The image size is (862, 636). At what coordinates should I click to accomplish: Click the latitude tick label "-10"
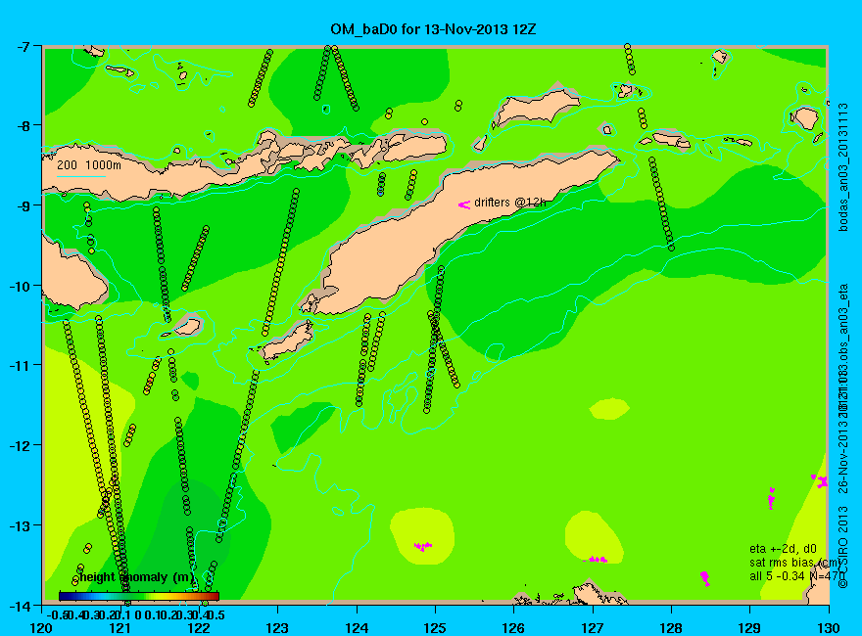(x=20, y=286)
